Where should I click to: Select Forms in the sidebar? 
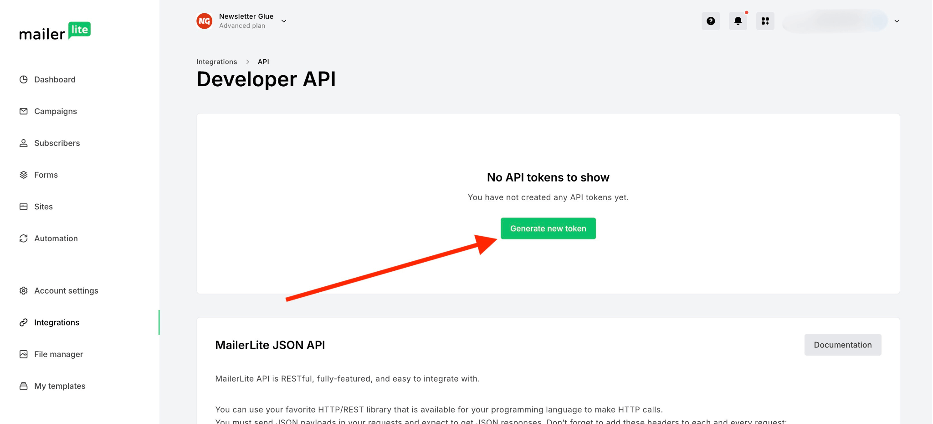46,175
